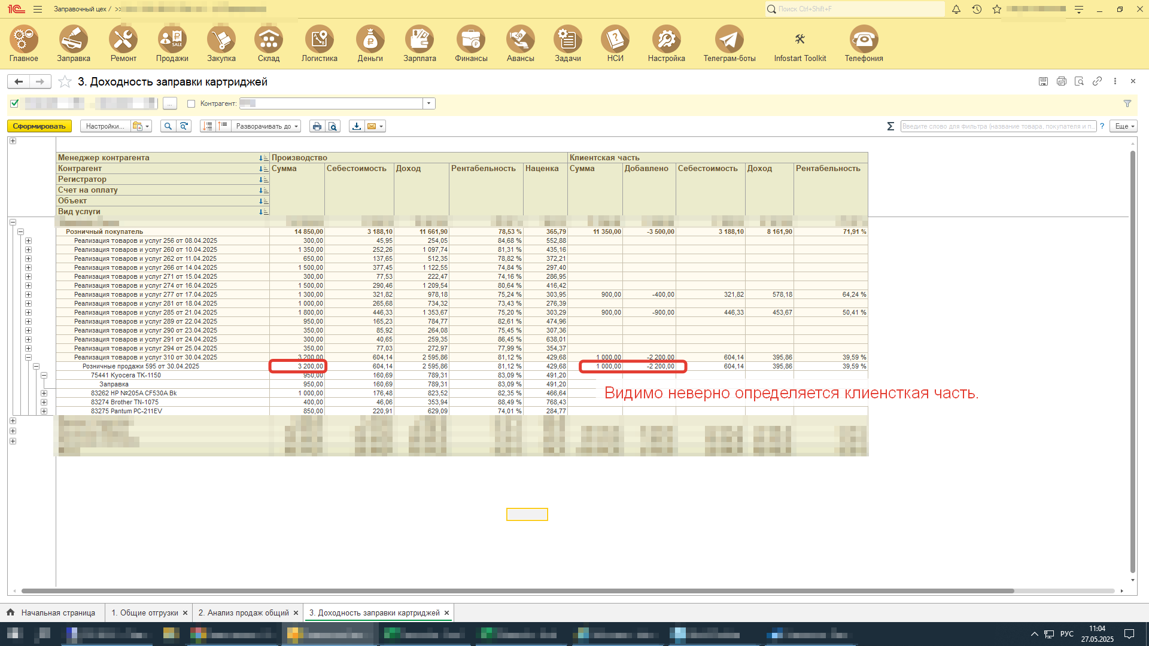Image resolution: width=1149 pixels, height=646 pixels.
Task: Open the Главное section
Action: 24,44
